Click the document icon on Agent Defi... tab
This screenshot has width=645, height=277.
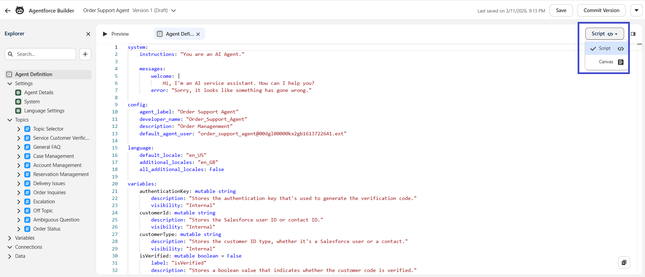pos(160,34)
